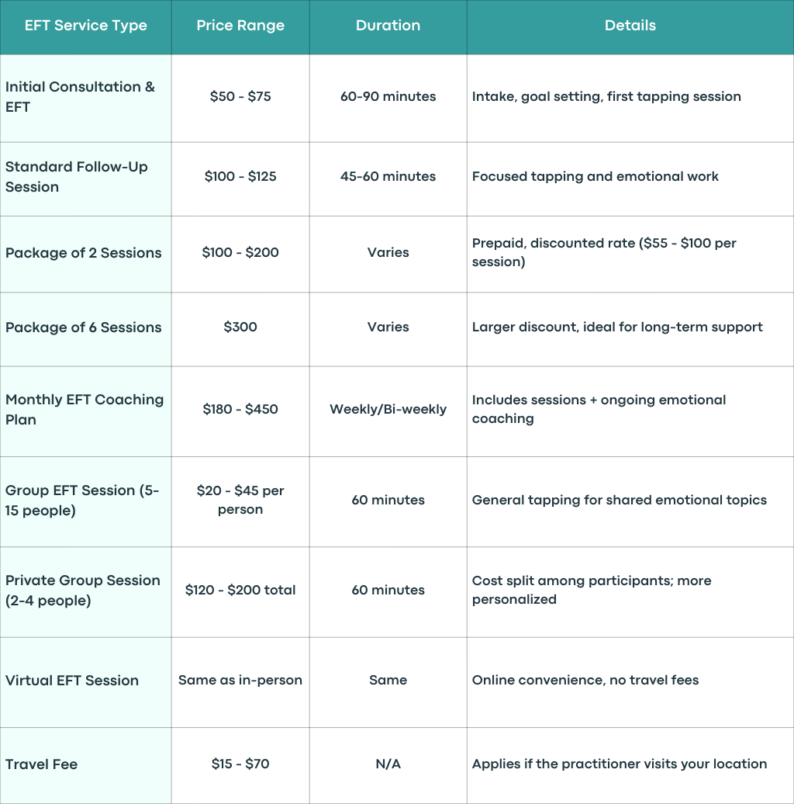This screenshot has width=794, height=804.
Task: Click the Group EFT Session row label
Action: [82, 501]
